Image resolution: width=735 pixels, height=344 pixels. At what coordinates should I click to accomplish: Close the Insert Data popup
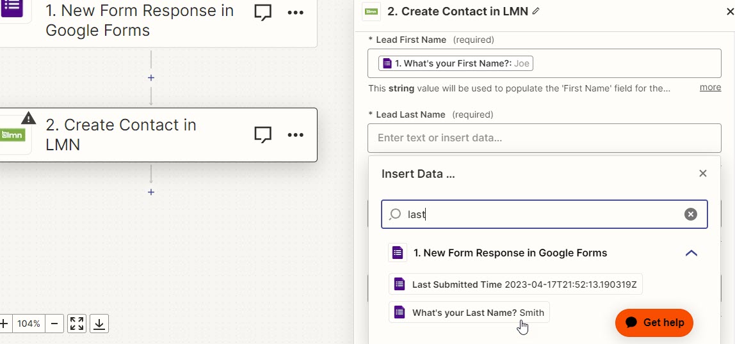(702, 173)
